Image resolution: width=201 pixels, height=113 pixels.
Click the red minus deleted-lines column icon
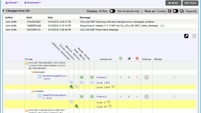click(137, 58)
